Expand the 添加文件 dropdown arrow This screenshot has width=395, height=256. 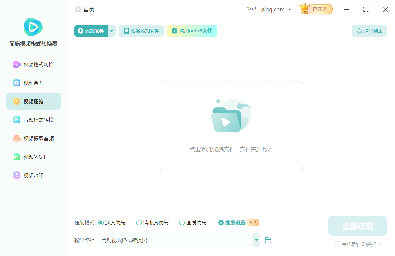(x=112, y=31)
